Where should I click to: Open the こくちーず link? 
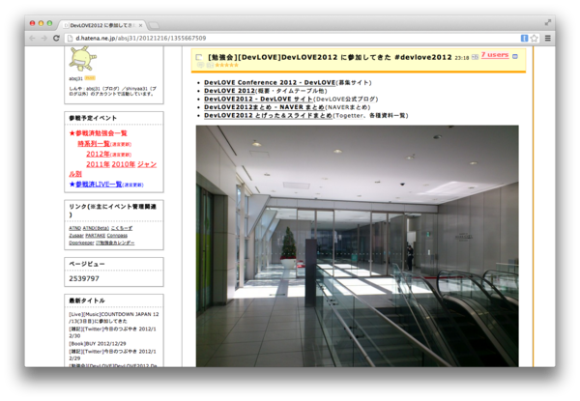pyautogui.click(x=122, y=228)
